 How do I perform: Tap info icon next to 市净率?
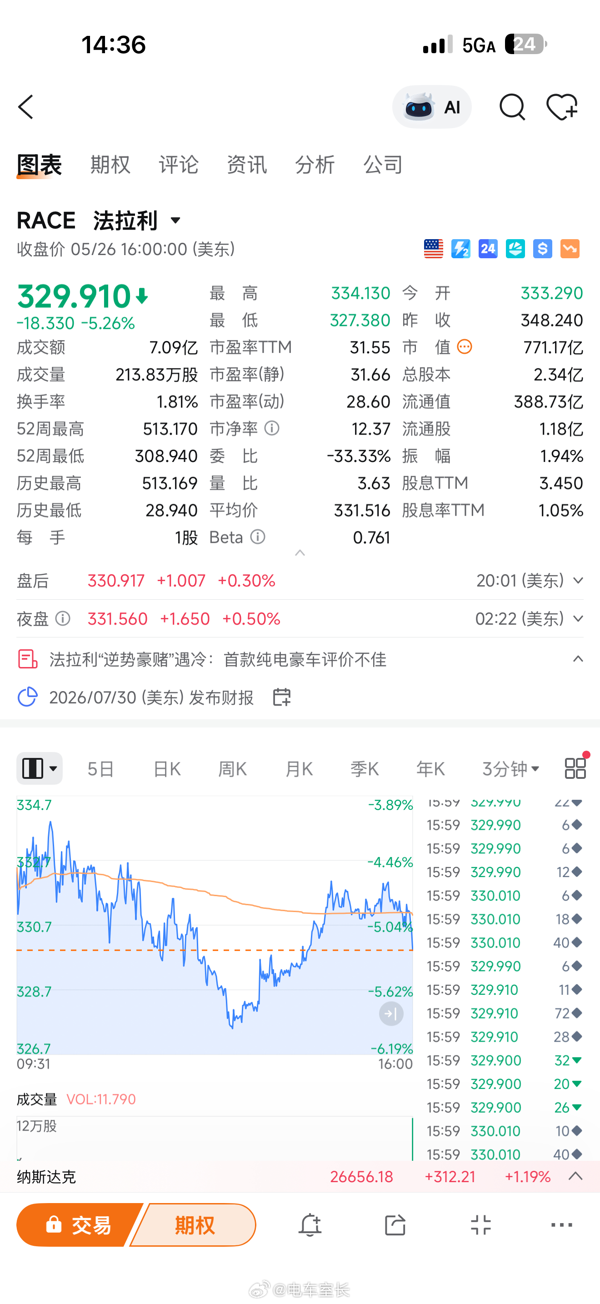272,428
